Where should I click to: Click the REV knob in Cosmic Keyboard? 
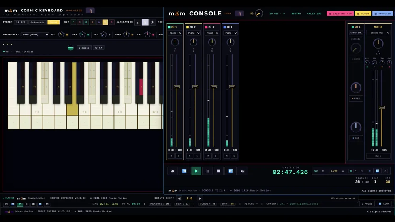pyautogui.click(x=82, y=34)
